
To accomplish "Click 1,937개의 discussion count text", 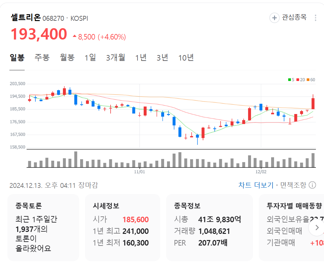I will click(x=31, y=229).
